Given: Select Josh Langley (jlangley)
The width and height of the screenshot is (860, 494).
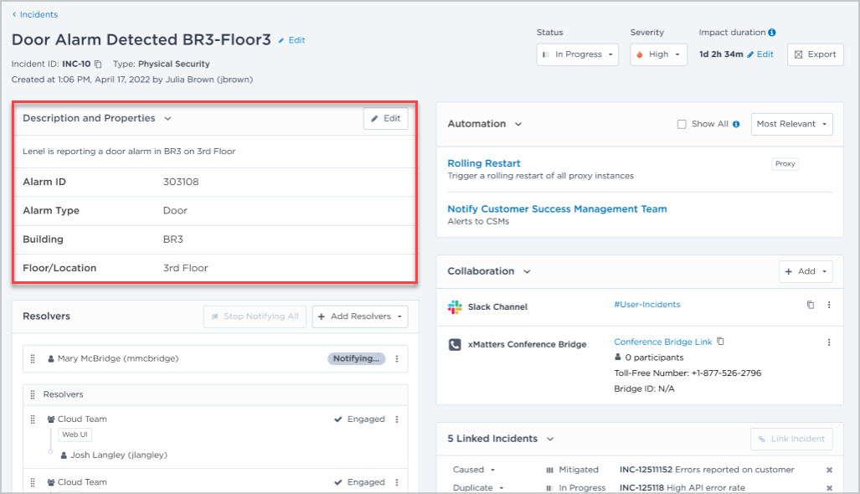Looking at the screenshot, I should click(118, 455).
